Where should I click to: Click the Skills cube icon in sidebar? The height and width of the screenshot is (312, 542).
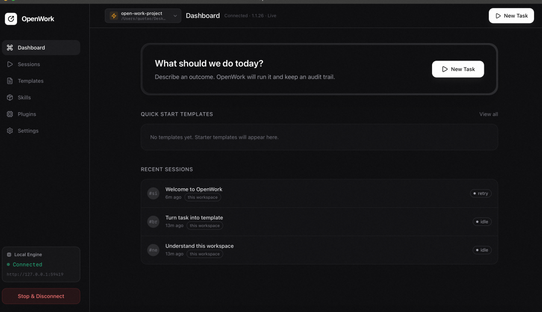10,98
